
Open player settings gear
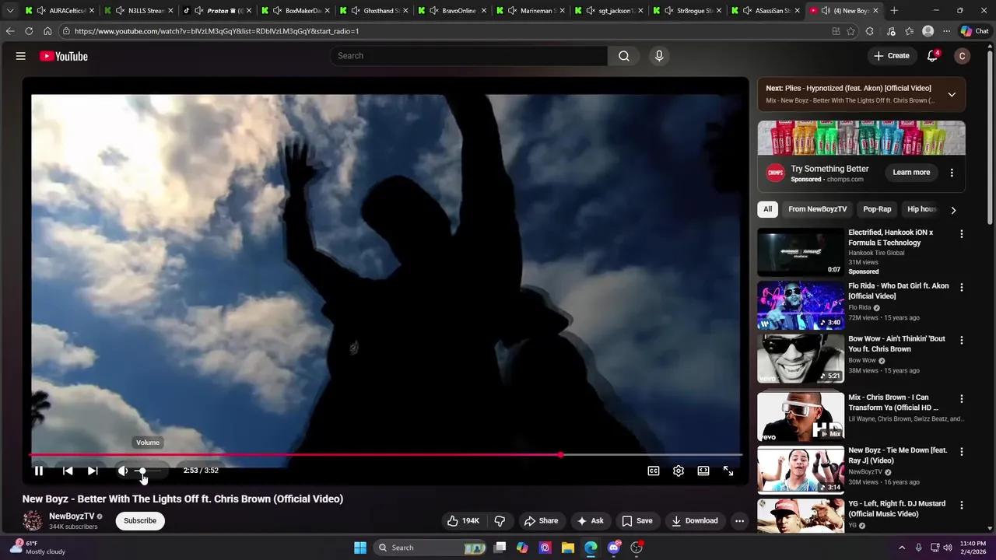click(x=679, y=471)
